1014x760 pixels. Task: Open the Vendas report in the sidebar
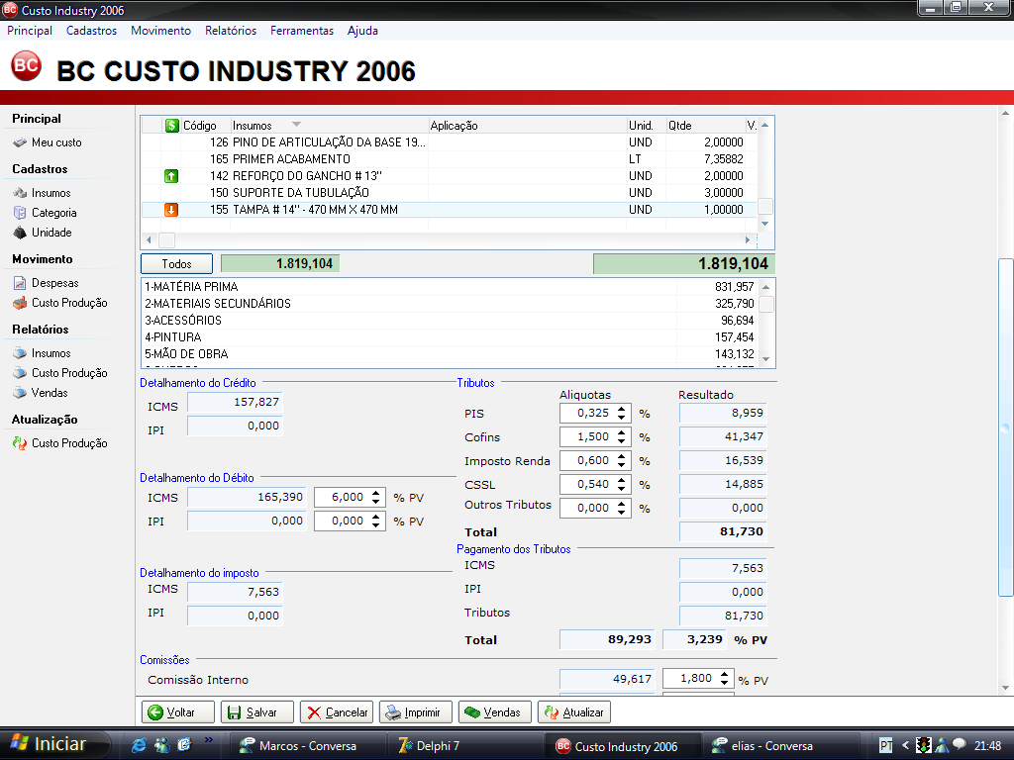(50, 393)
